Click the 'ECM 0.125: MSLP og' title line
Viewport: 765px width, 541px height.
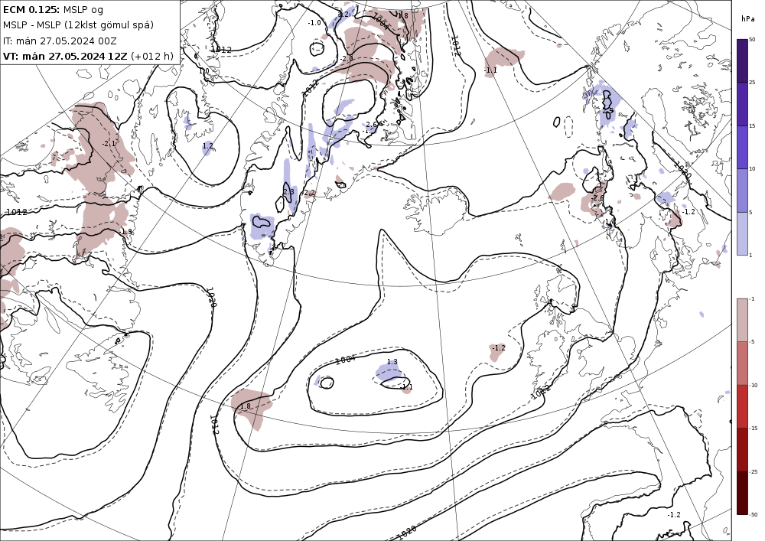point(54,9)
